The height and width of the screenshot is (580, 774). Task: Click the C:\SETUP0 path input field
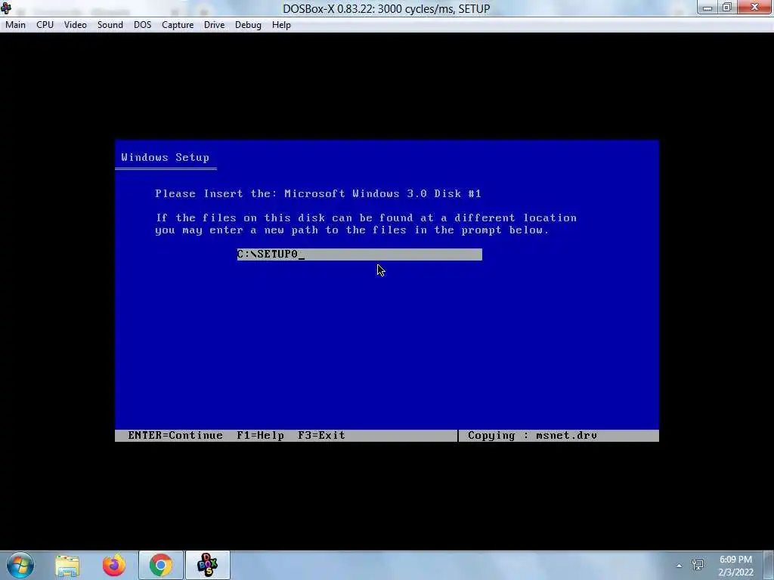(359, 254)
